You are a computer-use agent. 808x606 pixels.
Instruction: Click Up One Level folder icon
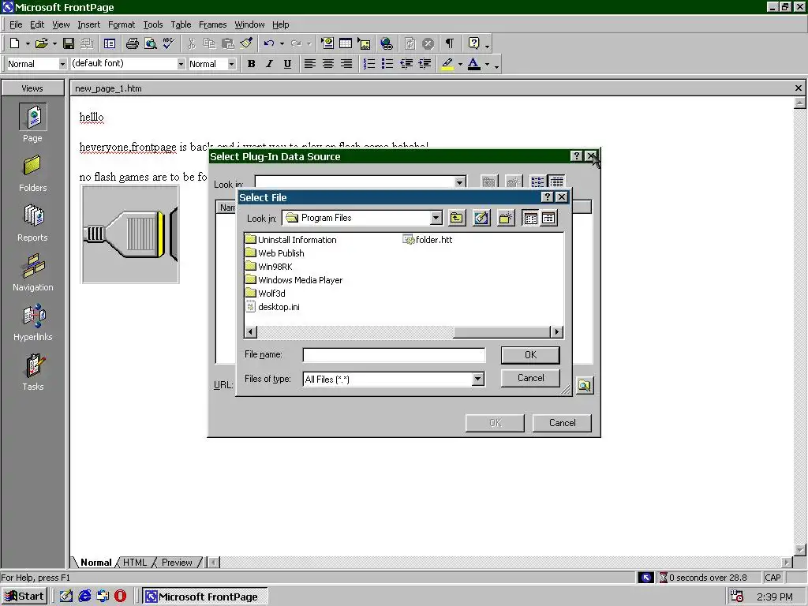457,218
